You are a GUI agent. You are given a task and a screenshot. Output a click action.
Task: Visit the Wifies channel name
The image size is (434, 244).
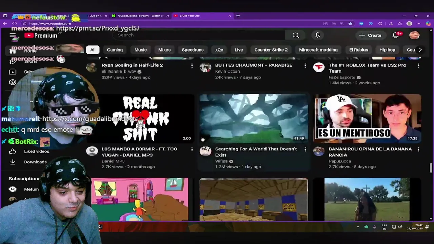[x=221, y=161]
